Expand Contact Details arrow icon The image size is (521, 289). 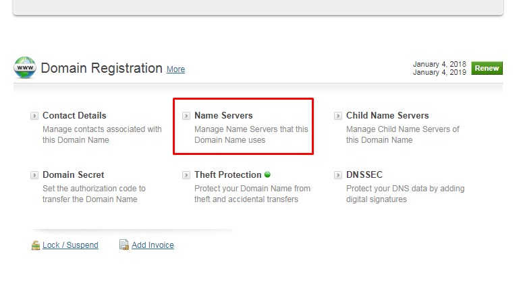(x=34, y=116)
